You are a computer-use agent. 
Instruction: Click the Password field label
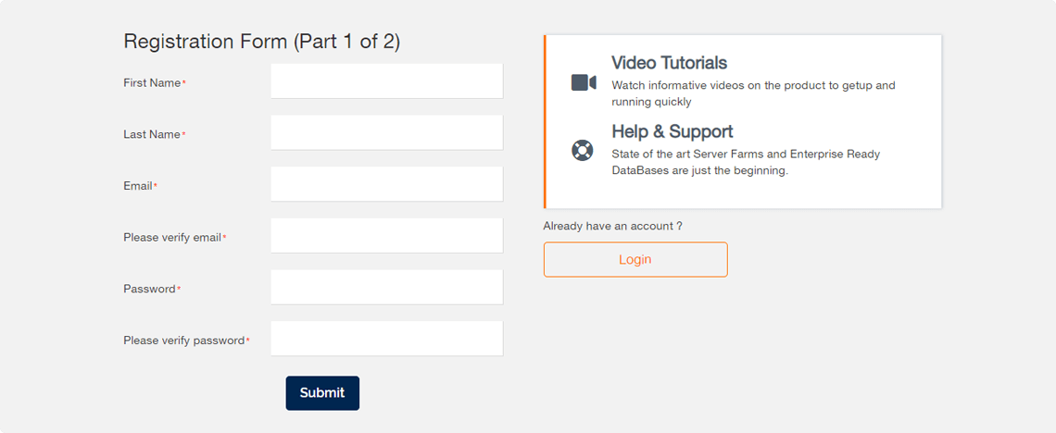(149, 289)
